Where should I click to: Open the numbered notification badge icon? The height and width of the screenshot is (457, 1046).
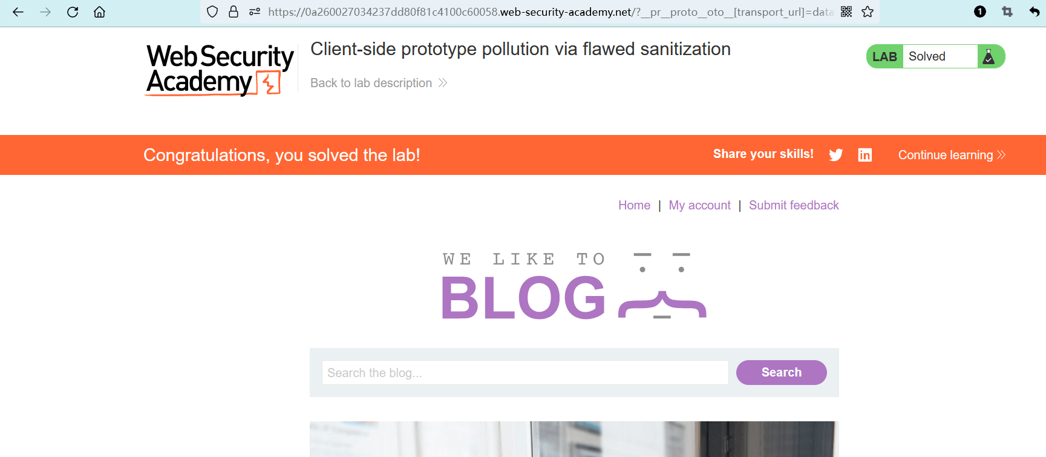[x=980, y=12]
